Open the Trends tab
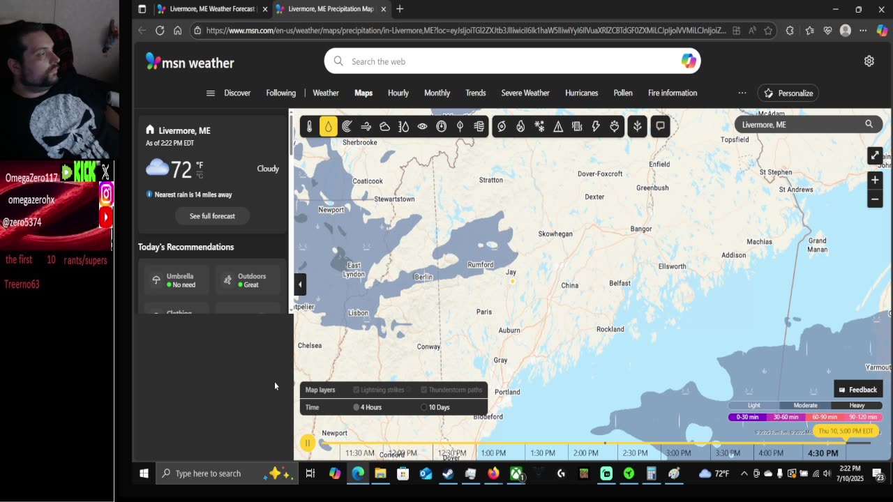This screenshot has width=893, height=502. (x=476, y=93)
